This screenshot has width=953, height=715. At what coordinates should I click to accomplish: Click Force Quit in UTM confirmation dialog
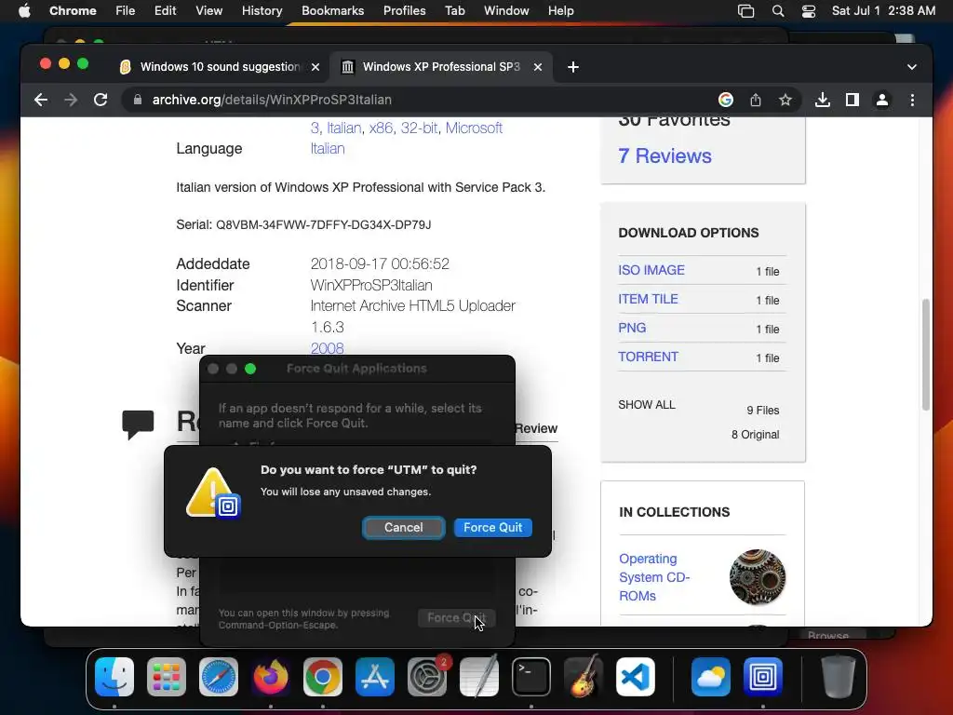coord(492,528)
